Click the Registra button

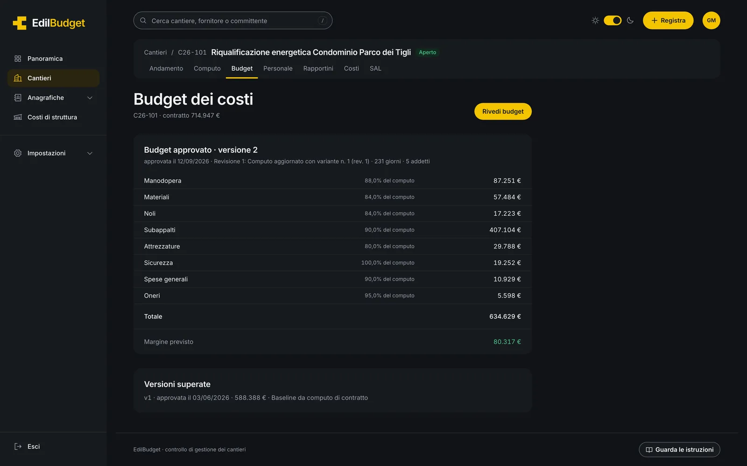point(668,21)
